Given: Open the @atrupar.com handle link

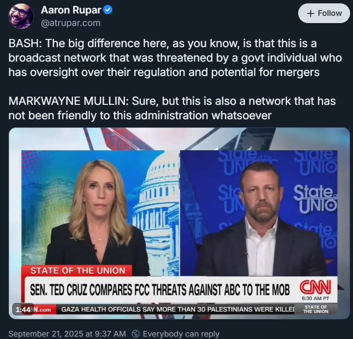Looking at the screenshot, I should 71,23.
